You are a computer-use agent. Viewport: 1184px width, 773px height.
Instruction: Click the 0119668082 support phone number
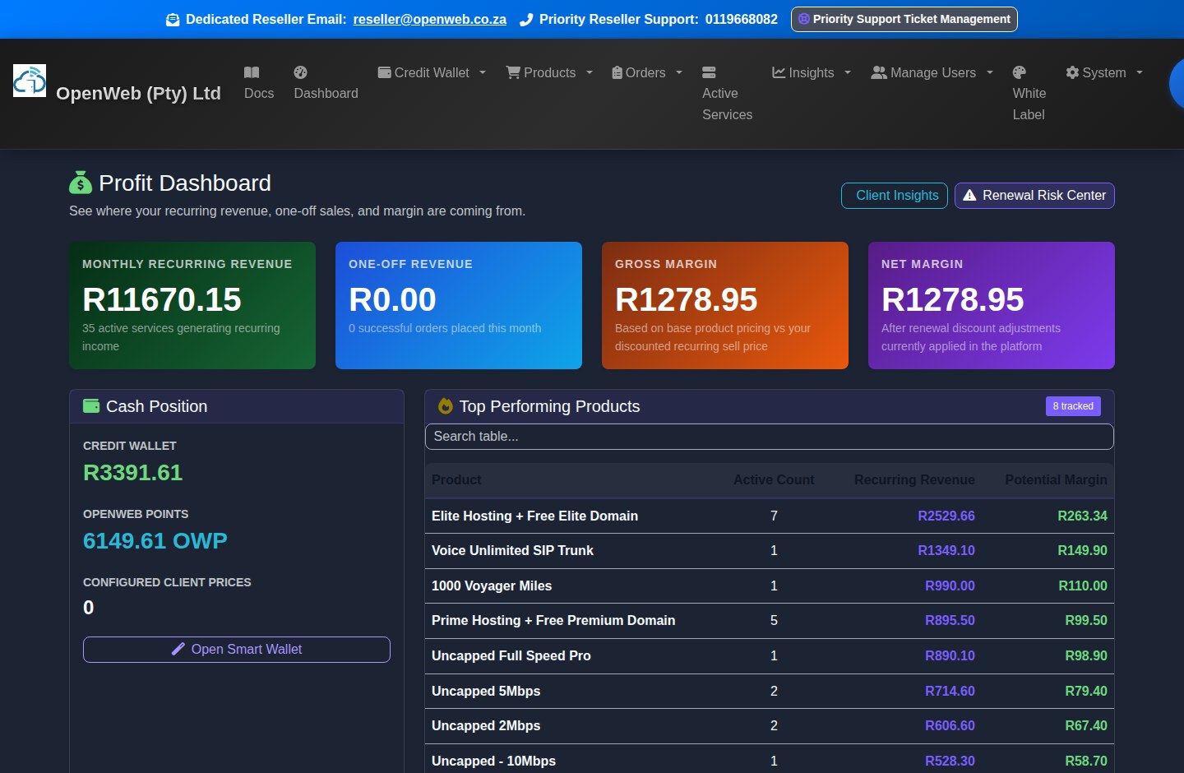click(x=741, y=19)
